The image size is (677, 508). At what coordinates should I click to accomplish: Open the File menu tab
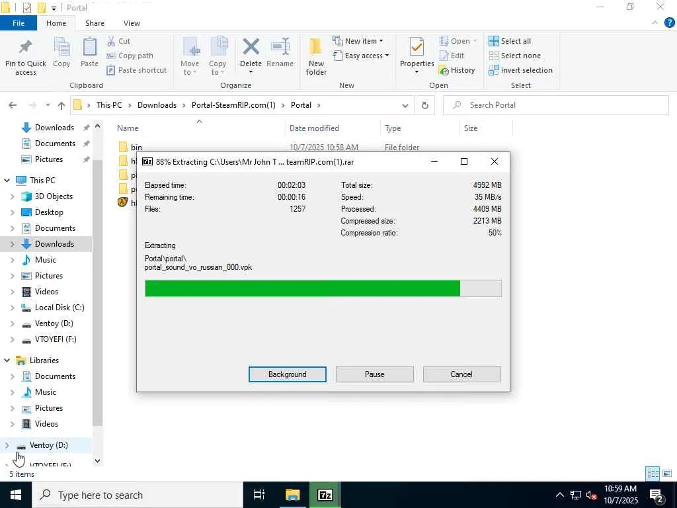19,23
